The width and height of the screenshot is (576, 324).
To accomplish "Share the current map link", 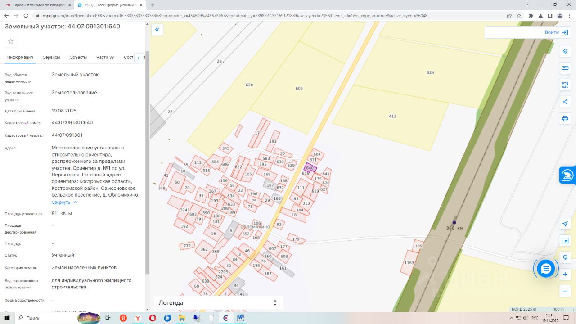I will 565,102.
